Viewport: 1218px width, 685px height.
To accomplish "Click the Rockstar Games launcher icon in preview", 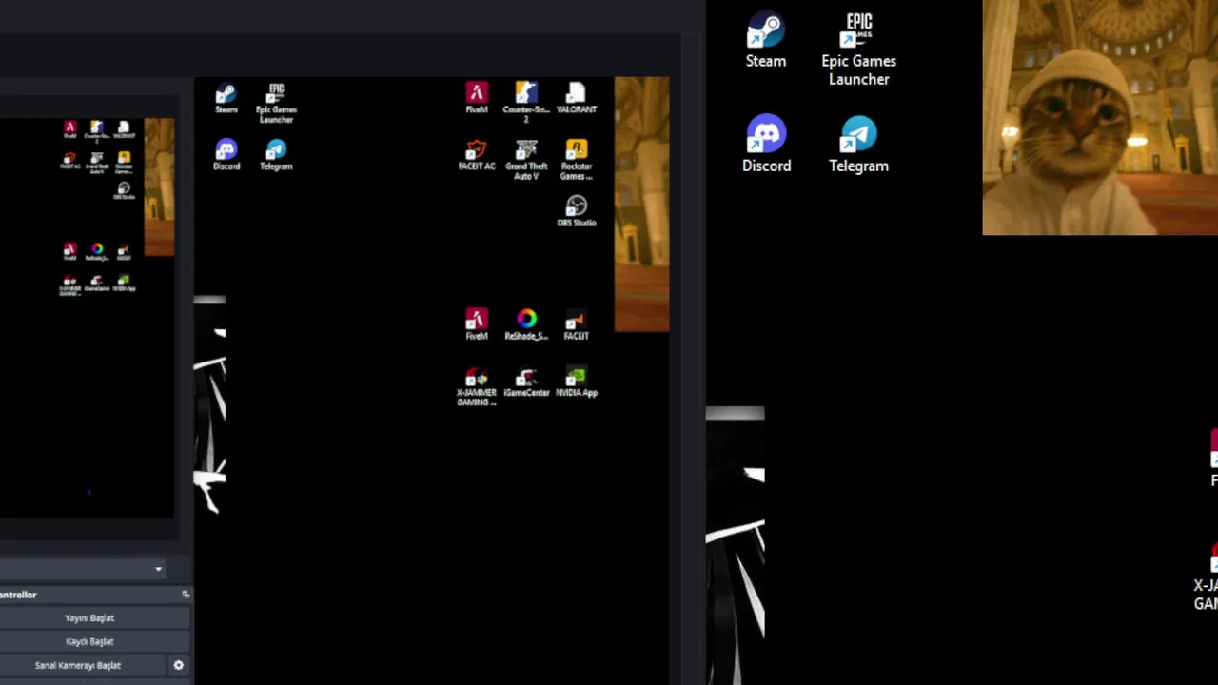I will [576, 160].
